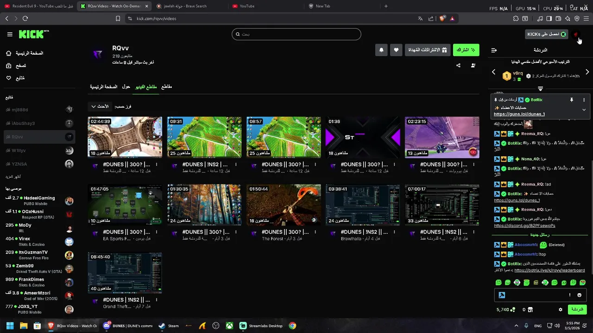Open Streamlabs Desktop from the taskbar
Image resolution: width=593 pixels, height=333 pixels.
(x=261, y=326)
